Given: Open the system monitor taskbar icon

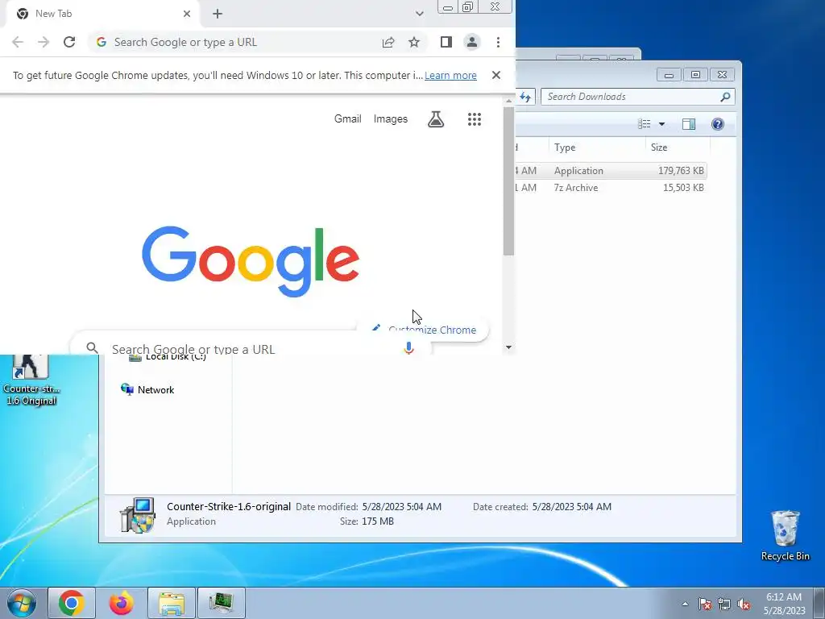Looking at the screenshot, I should pos(221,603).
